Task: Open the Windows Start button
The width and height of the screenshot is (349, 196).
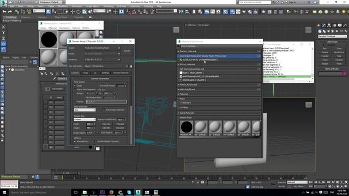Action: pyautogui.click(x=4, y=192)
